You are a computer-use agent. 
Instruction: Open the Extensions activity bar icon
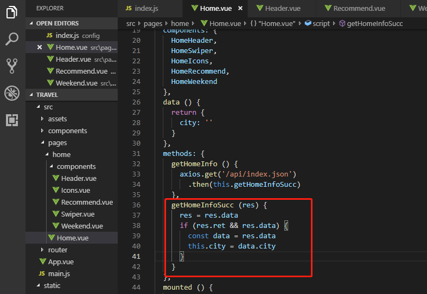tap(12, 120)
